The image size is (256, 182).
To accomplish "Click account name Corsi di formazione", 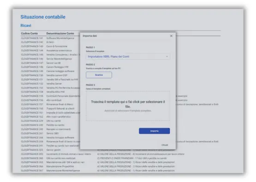I will [x=57, y=47].
